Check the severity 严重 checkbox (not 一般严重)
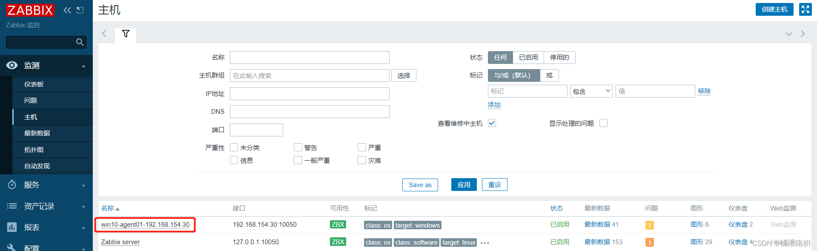 pyautogui.click(x=362, y=147)
